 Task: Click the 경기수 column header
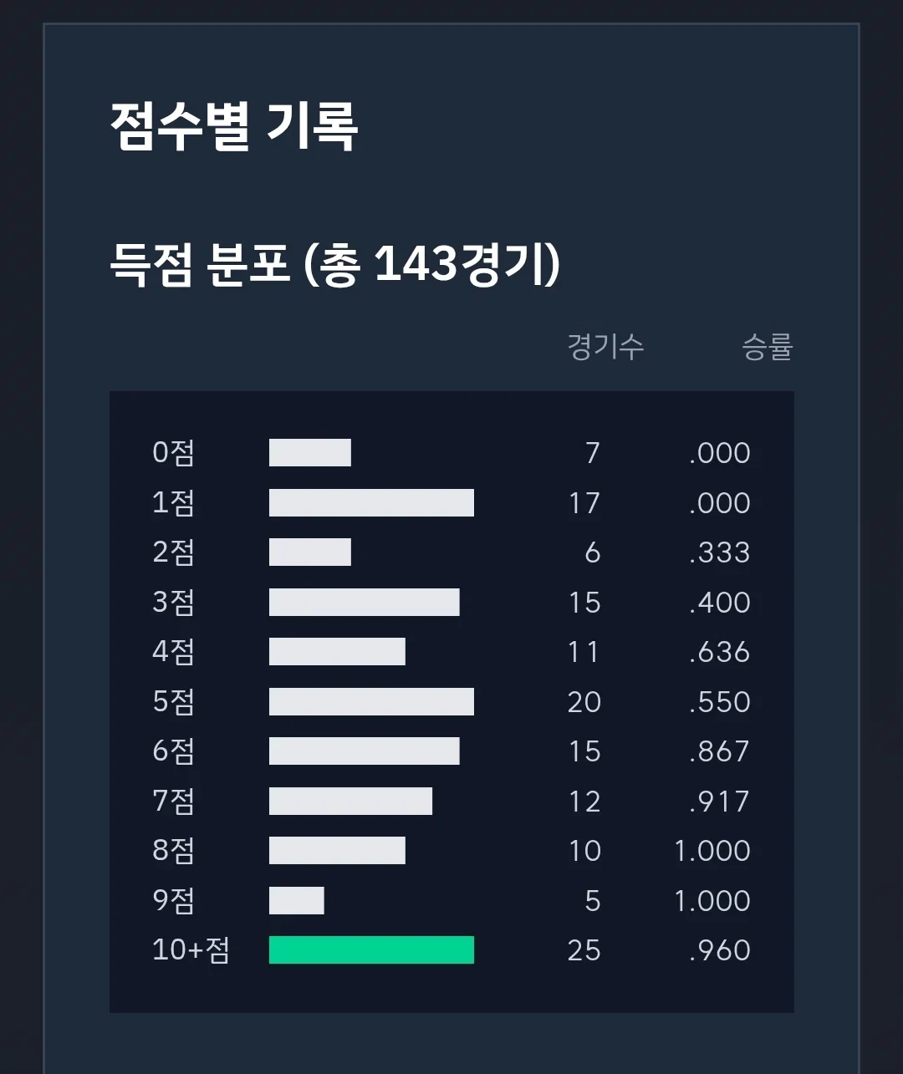605,346
